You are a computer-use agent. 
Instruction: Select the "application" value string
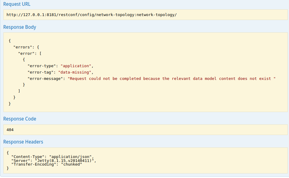(x=76, y=66)
